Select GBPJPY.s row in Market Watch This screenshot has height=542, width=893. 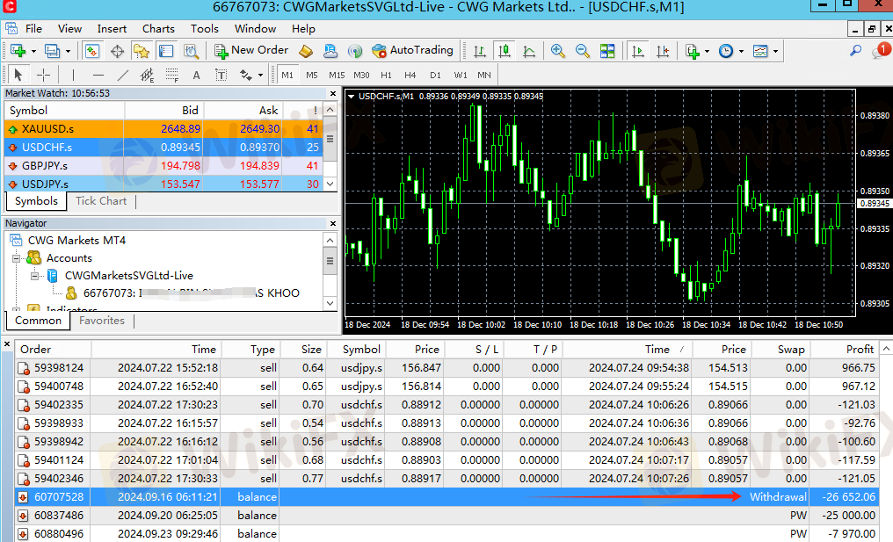click(x=163, y=166)
